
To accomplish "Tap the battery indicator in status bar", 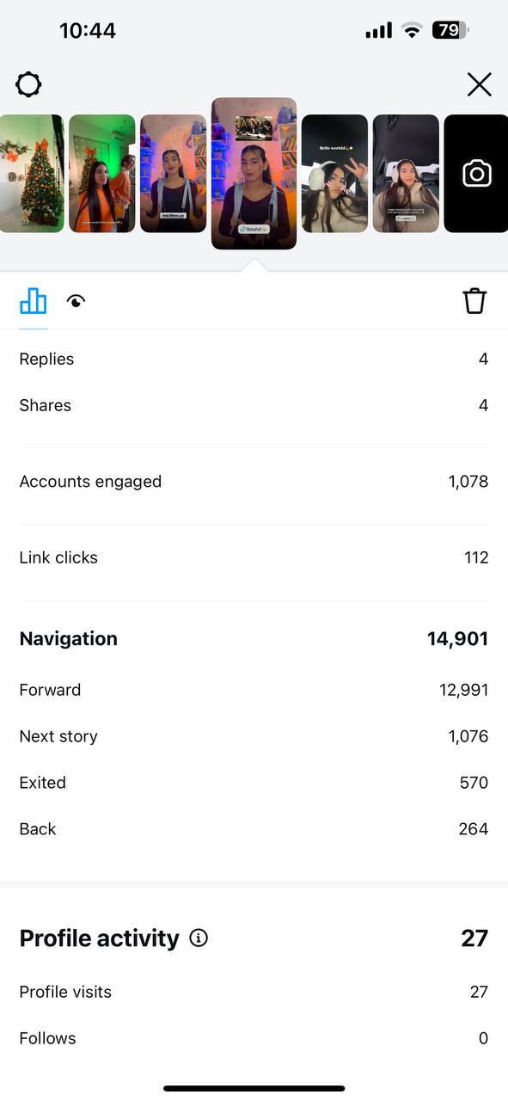I will (450, 30).
